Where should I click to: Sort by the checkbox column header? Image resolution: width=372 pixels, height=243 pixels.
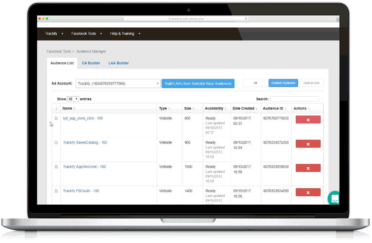pos(56,108)
